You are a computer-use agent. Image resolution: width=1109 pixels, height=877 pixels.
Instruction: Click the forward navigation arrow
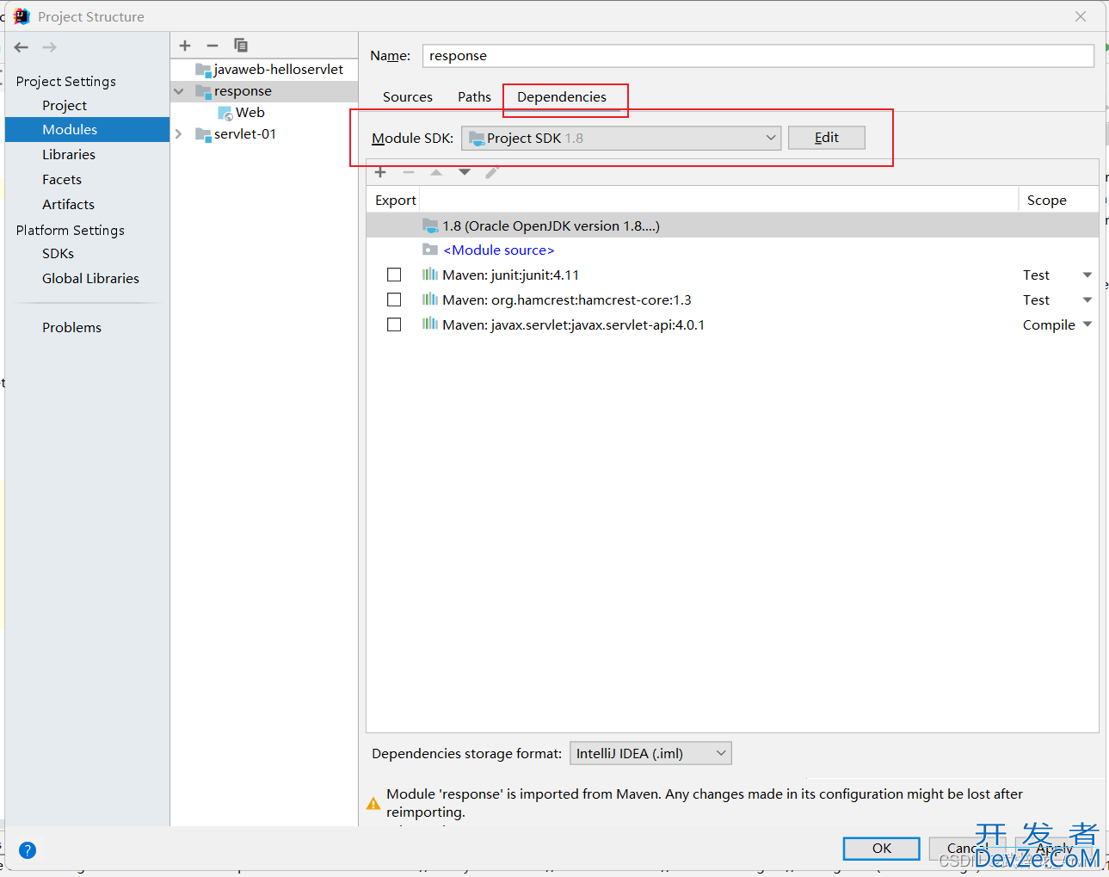tap(49, 47)
